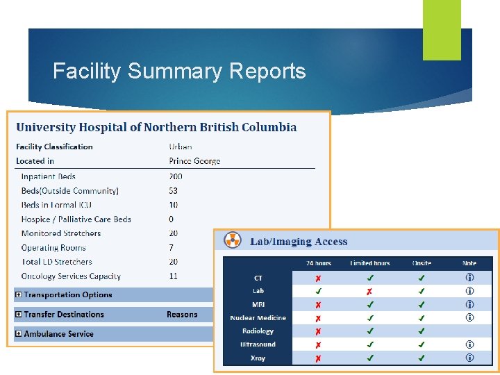Click the Limited hours column header
Viewport: 500px width, 375px height.
[370, 263]
